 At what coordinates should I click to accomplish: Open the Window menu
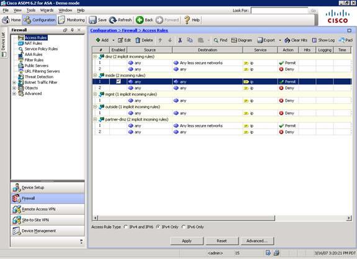click(65, 11)
